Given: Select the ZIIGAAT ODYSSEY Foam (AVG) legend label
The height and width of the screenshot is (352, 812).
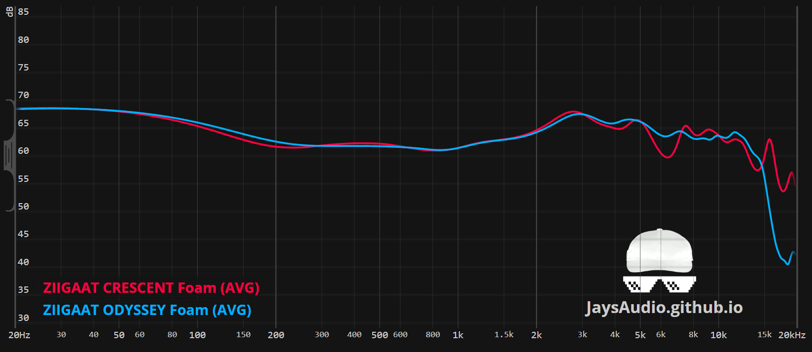Looking at the screenshot, I should (x=147, y=310).
